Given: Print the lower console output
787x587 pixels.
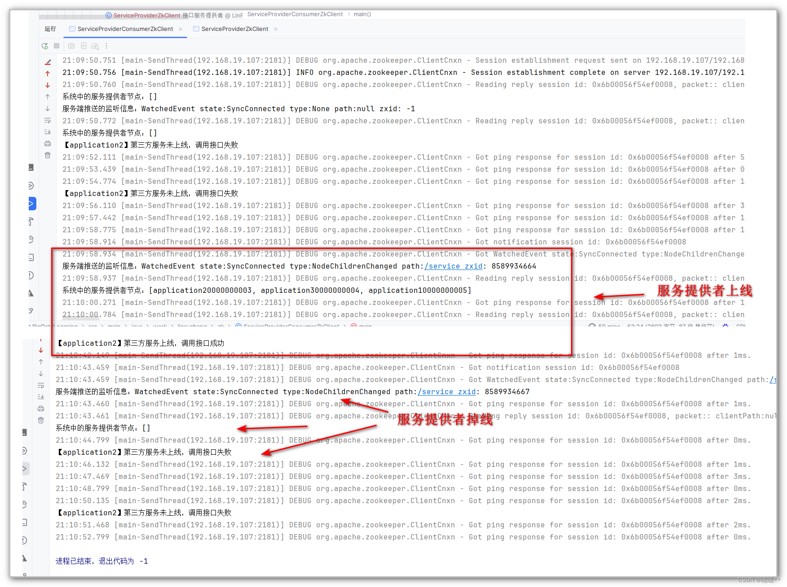Looking at the screenshot, I should (41, 409).
